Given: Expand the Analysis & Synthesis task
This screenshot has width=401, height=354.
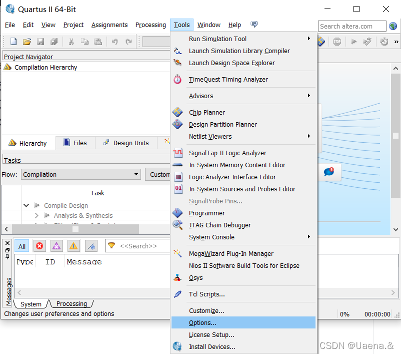Looking at the screenshot, I should pyautogui.click(x=36, y=215).
